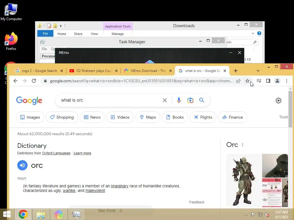294x220 pixels.
Task: Expand the Chrome tab search chevron
Action: [x=258, y=71]
